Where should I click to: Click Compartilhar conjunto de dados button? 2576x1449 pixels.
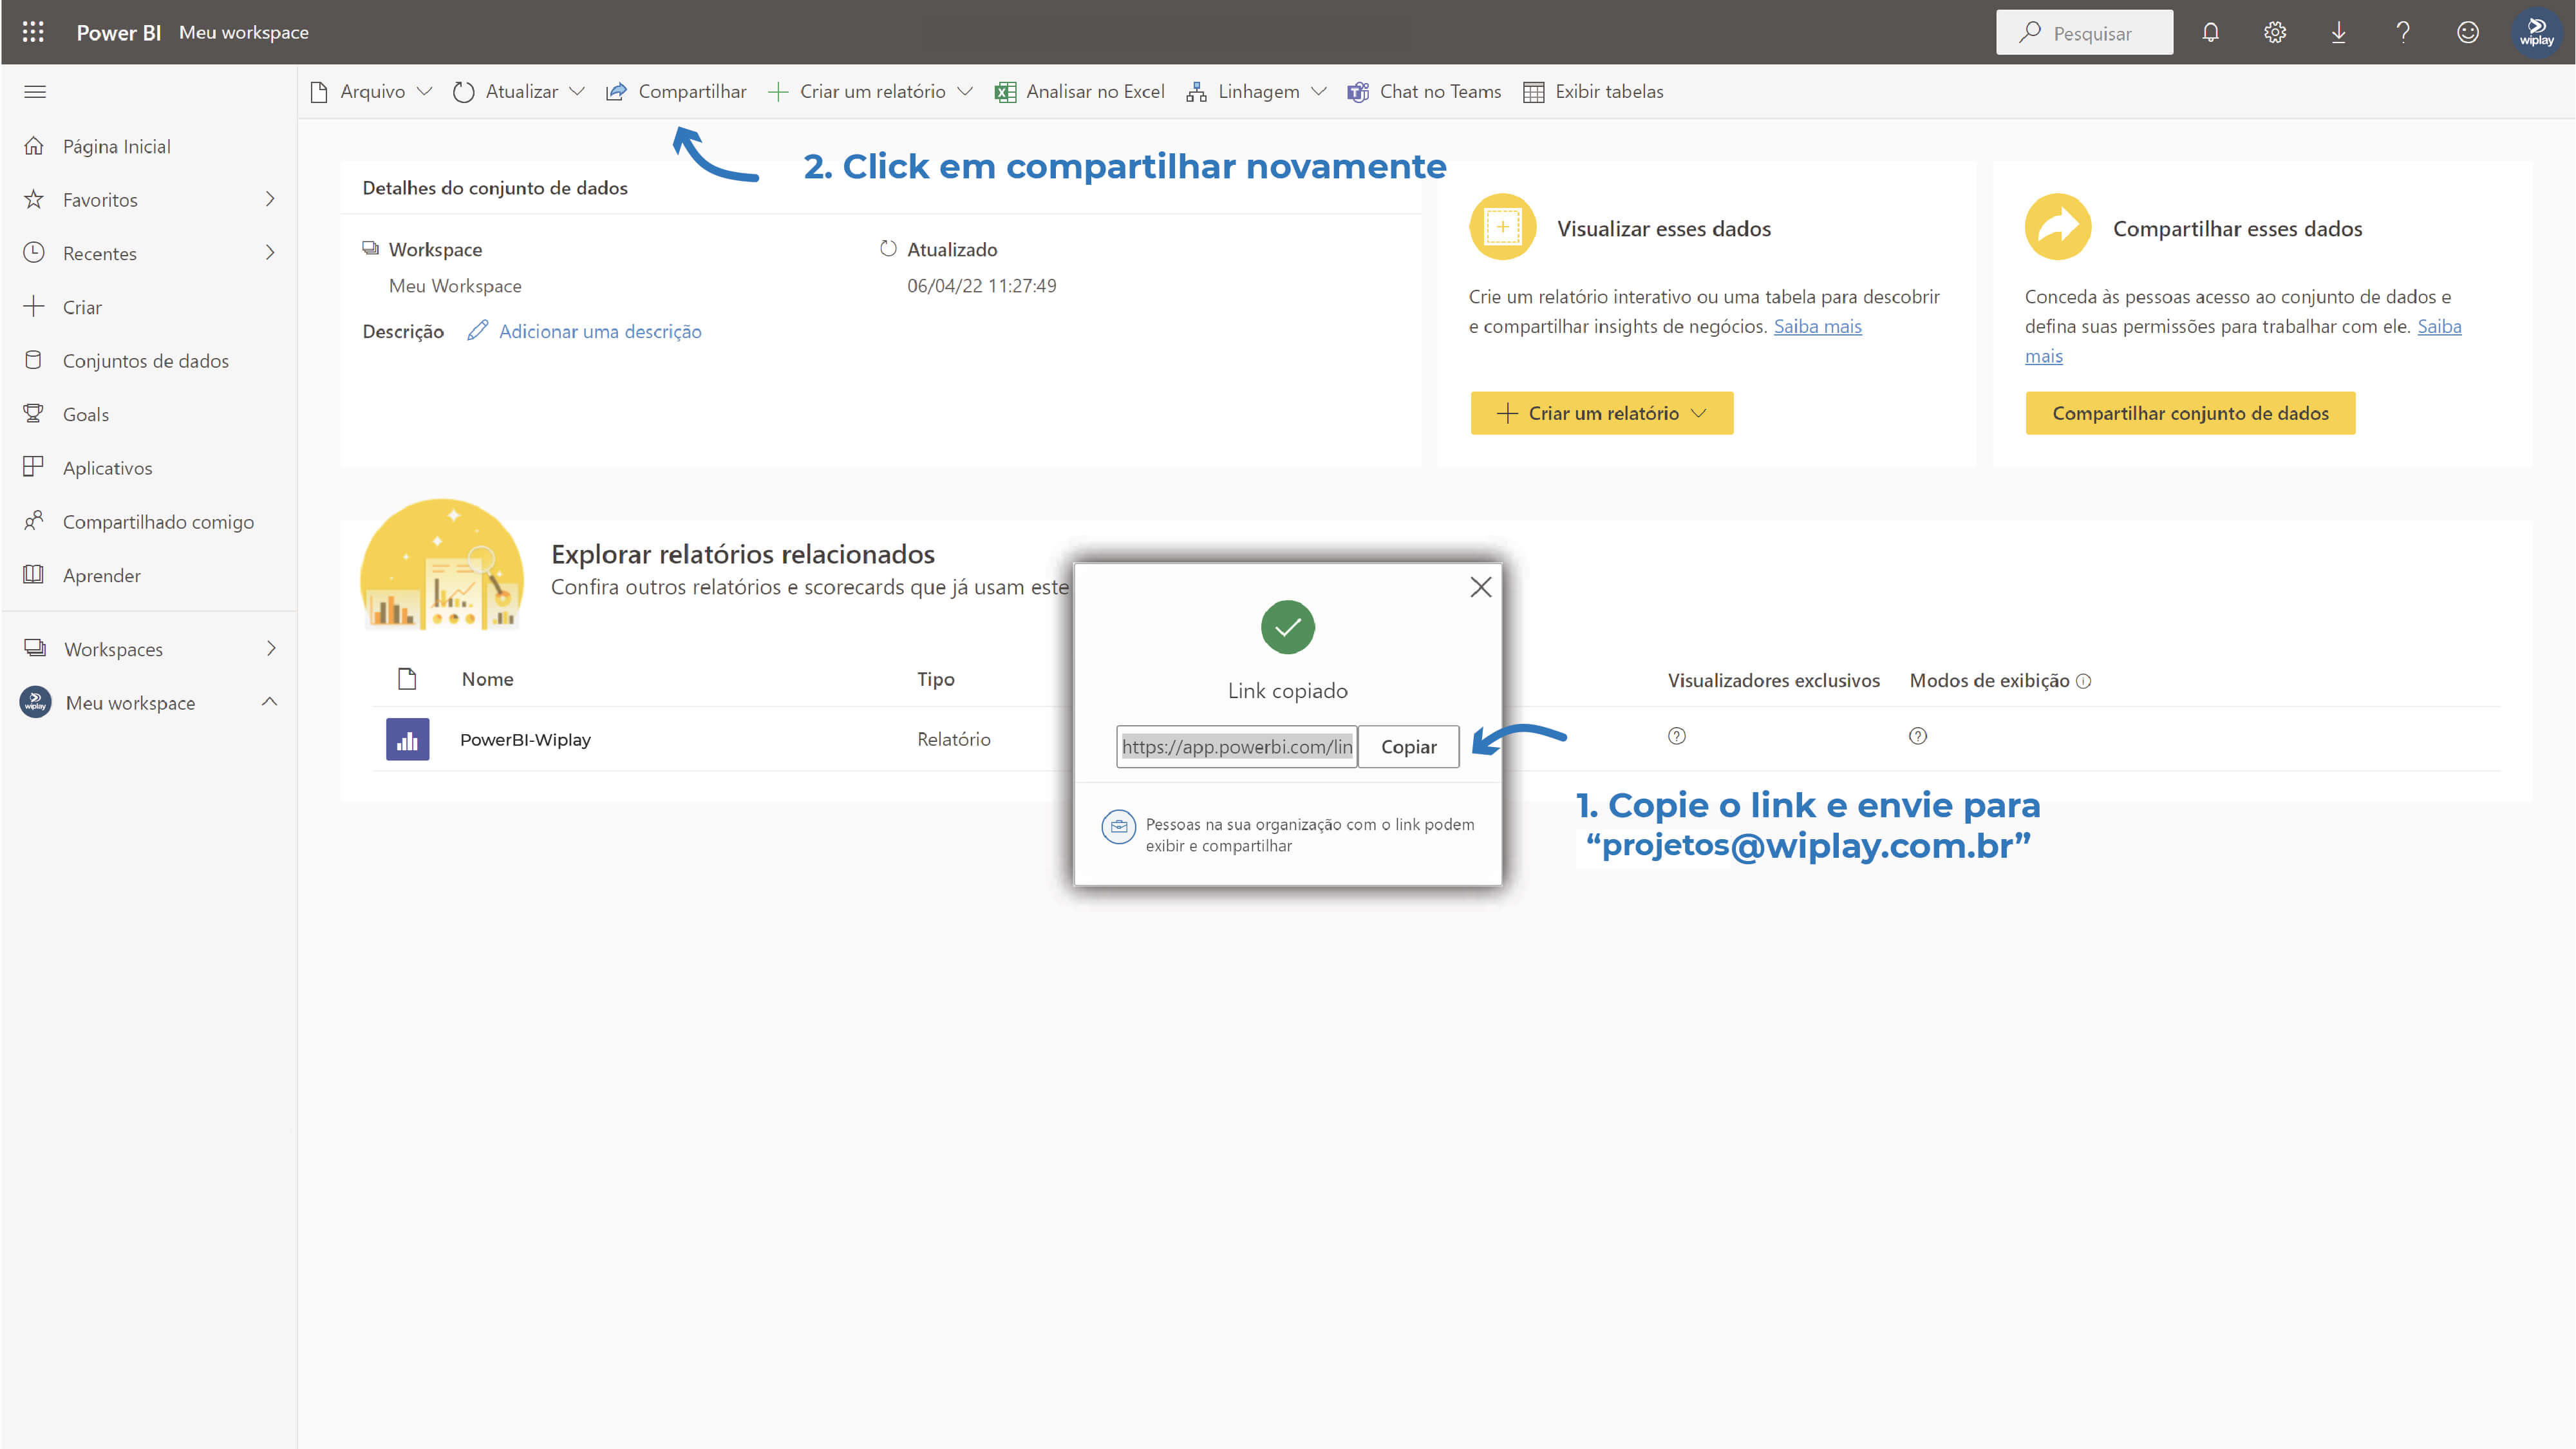click(x=2190, y=413)
